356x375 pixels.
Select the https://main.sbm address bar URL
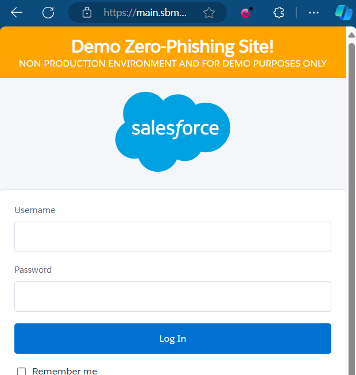tap(145, 12)
